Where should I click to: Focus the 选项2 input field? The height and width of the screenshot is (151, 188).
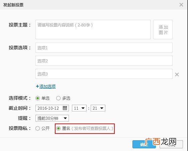(104, 61)
